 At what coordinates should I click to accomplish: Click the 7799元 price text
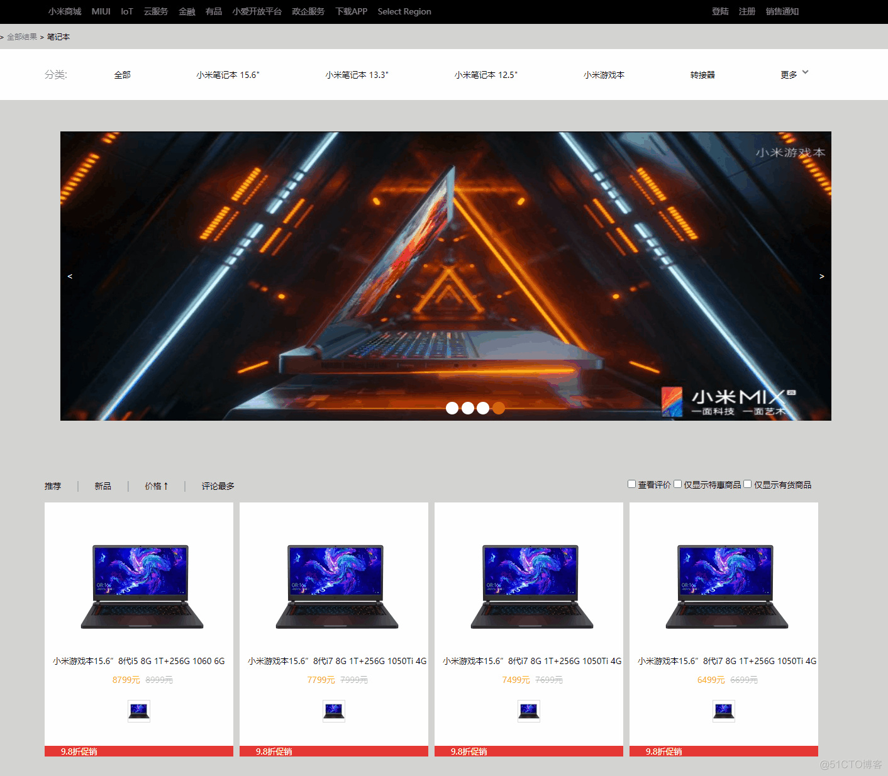coord(321,680)
